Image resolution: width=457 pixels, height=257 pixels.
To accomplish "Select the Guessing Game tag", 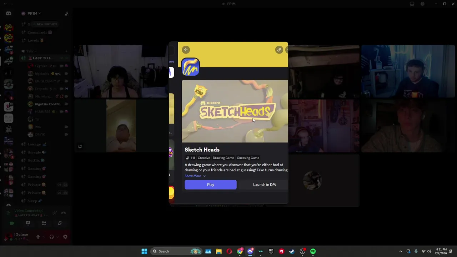I will pos(248,158).
